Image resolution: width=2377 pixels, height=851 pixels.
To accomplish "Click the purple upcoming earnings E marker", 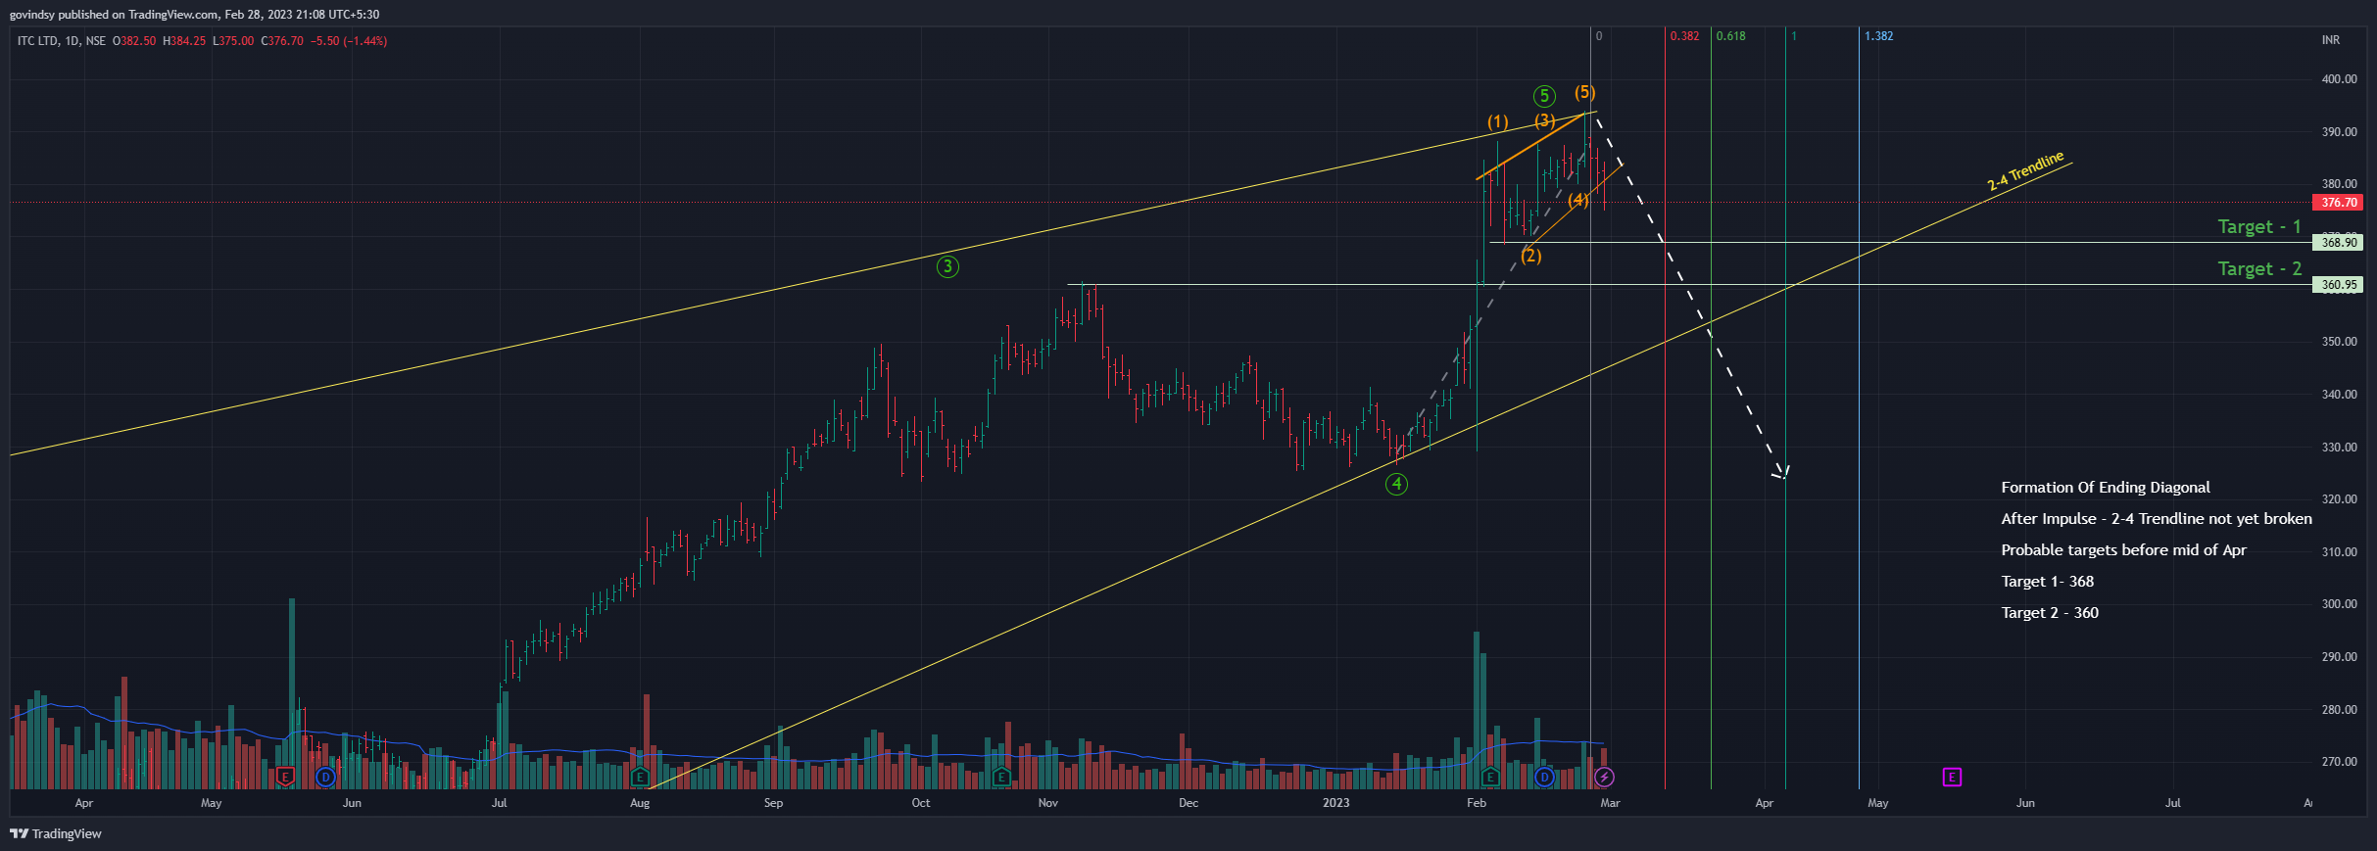I will (x=1952, y=777).
